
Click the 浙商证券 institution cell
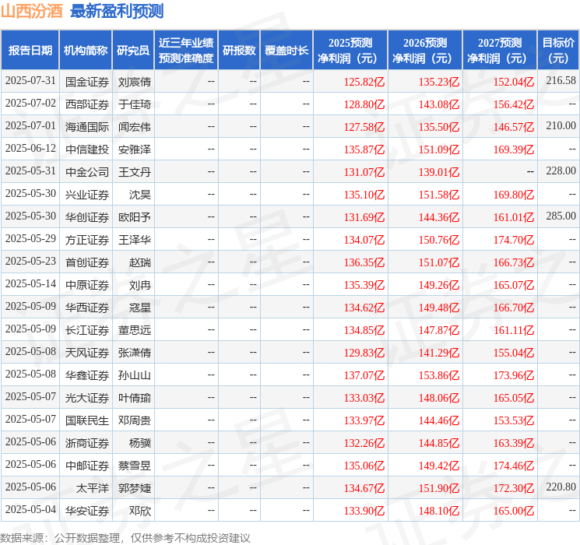point(87,443)
